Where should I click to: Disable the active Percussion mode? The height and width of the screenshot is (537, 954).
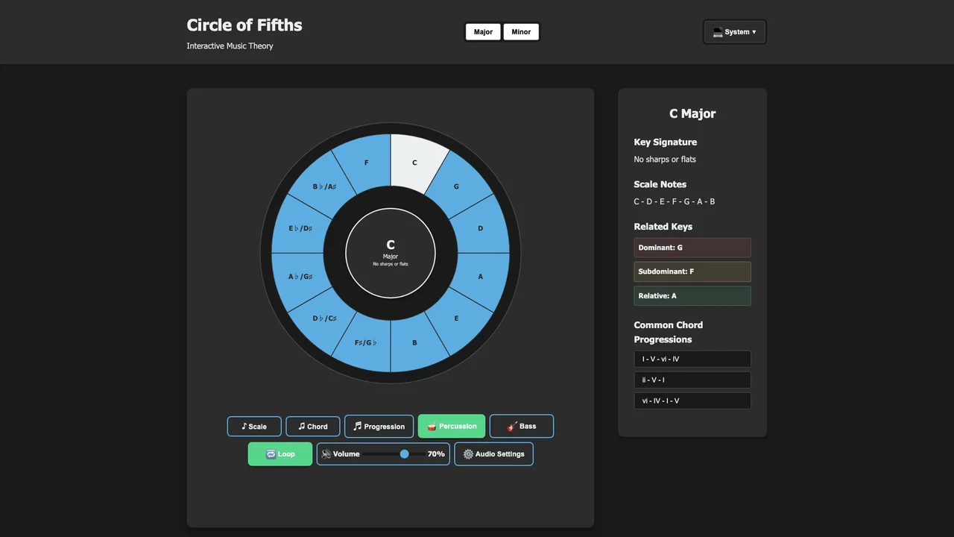coord(451,426)
